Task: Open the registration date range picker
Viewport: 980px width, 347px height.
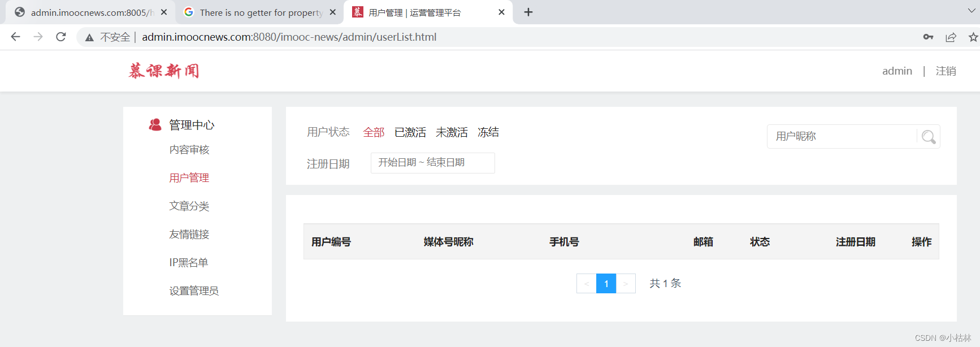Action: tap(432, 163)
